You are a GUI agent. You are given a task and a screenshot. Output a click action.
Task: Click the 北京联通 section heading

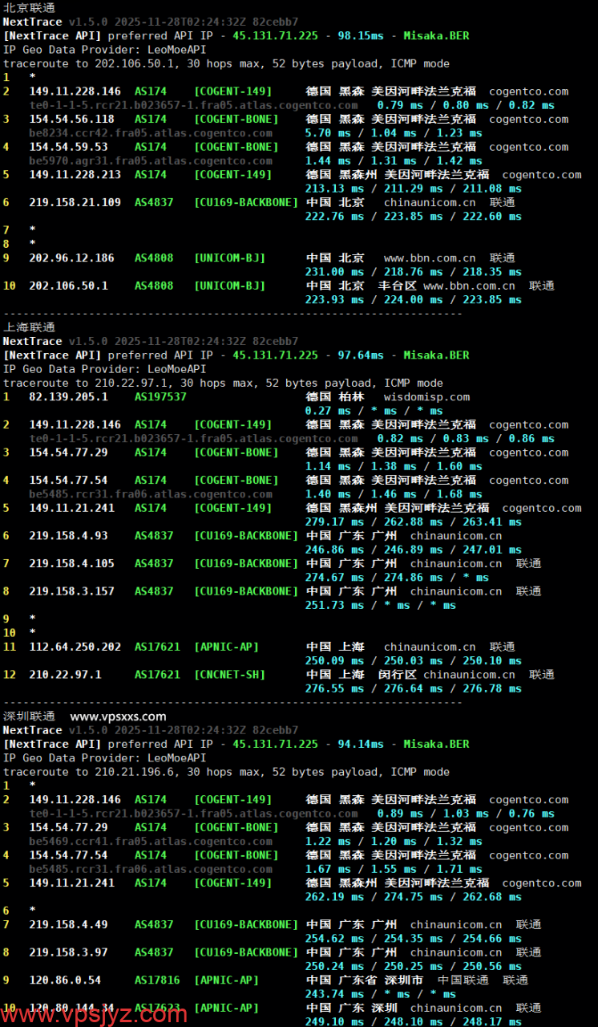click(30, 8)
